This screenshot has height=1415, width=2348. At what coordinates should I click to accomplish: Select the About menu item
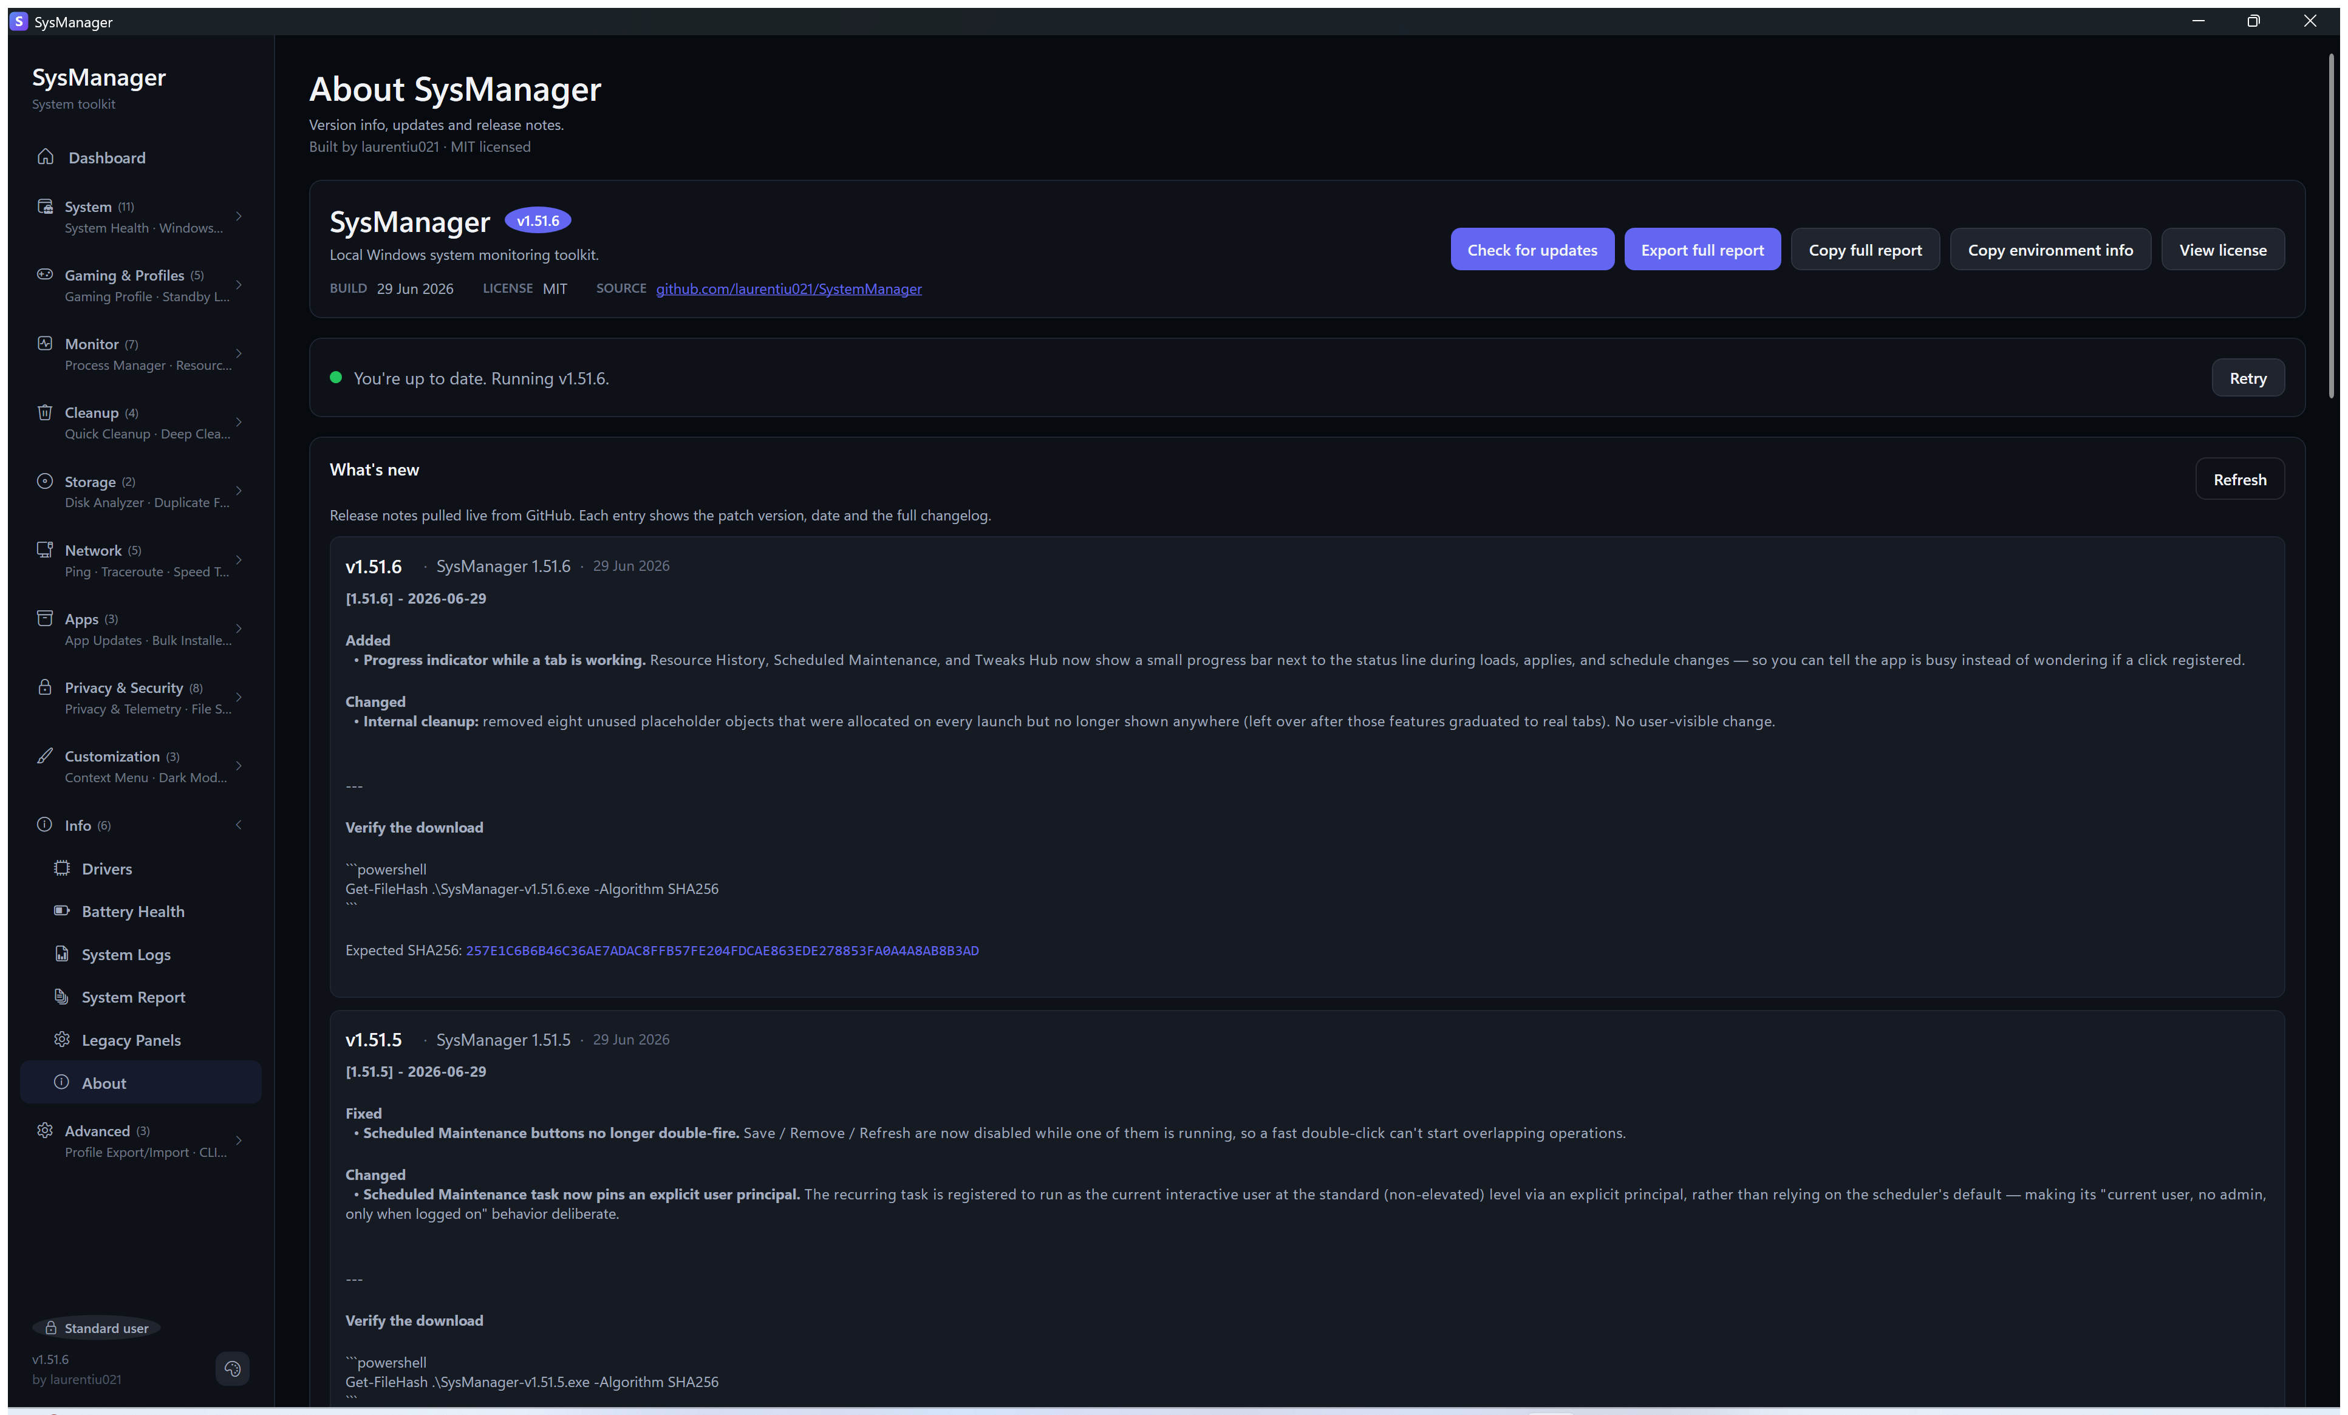tap(141, 1082)
